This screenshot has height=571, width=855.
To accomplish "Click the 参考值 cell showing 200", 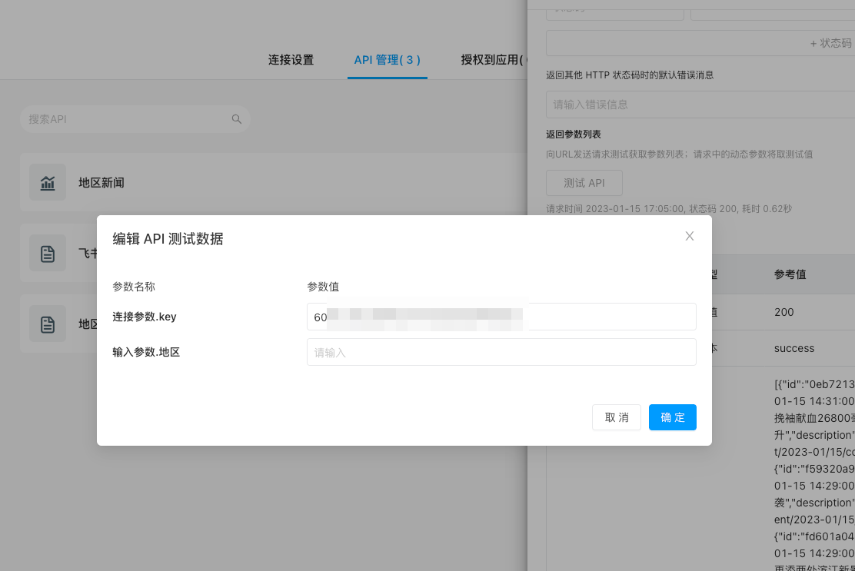I will (790, 312).
